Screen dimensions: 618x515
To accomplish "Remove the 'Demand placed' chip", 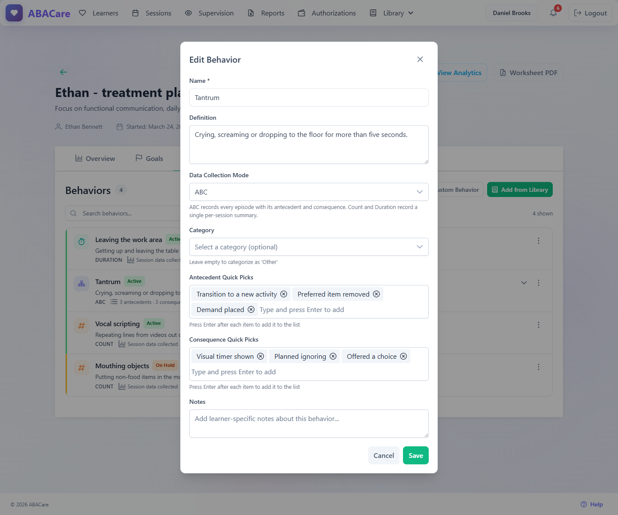I will click(x=251, y=309).
